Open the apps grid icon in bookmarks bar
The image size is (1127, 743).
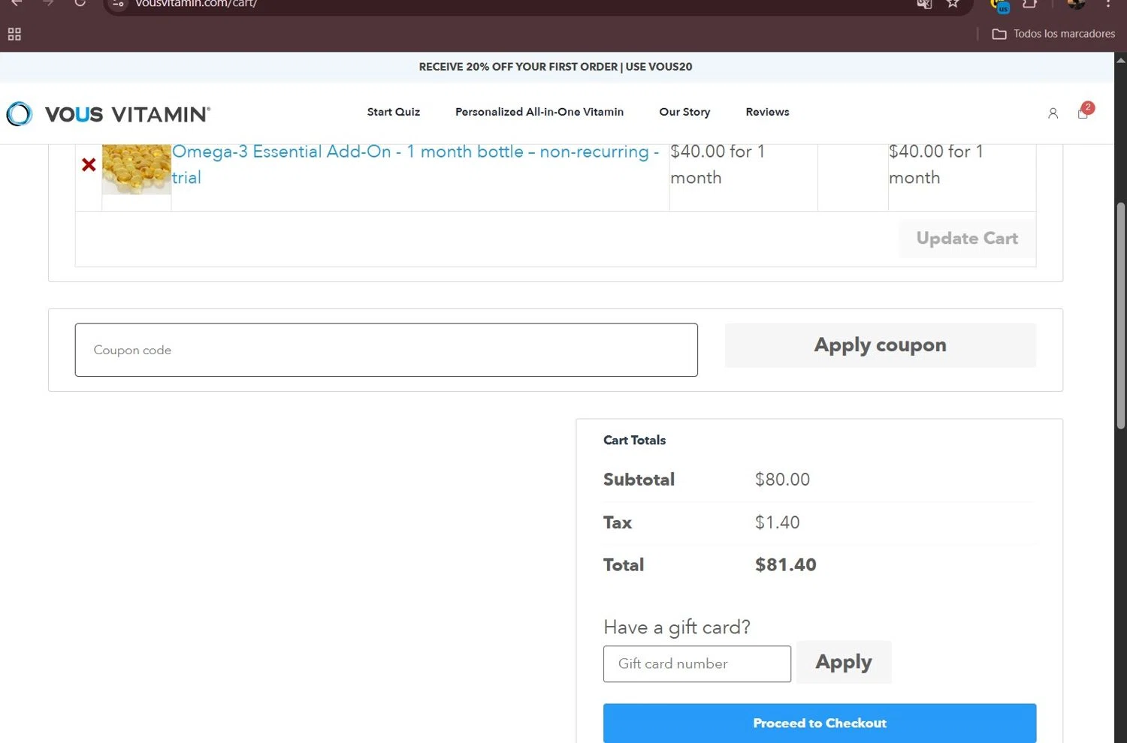click(x=14, y=34)
